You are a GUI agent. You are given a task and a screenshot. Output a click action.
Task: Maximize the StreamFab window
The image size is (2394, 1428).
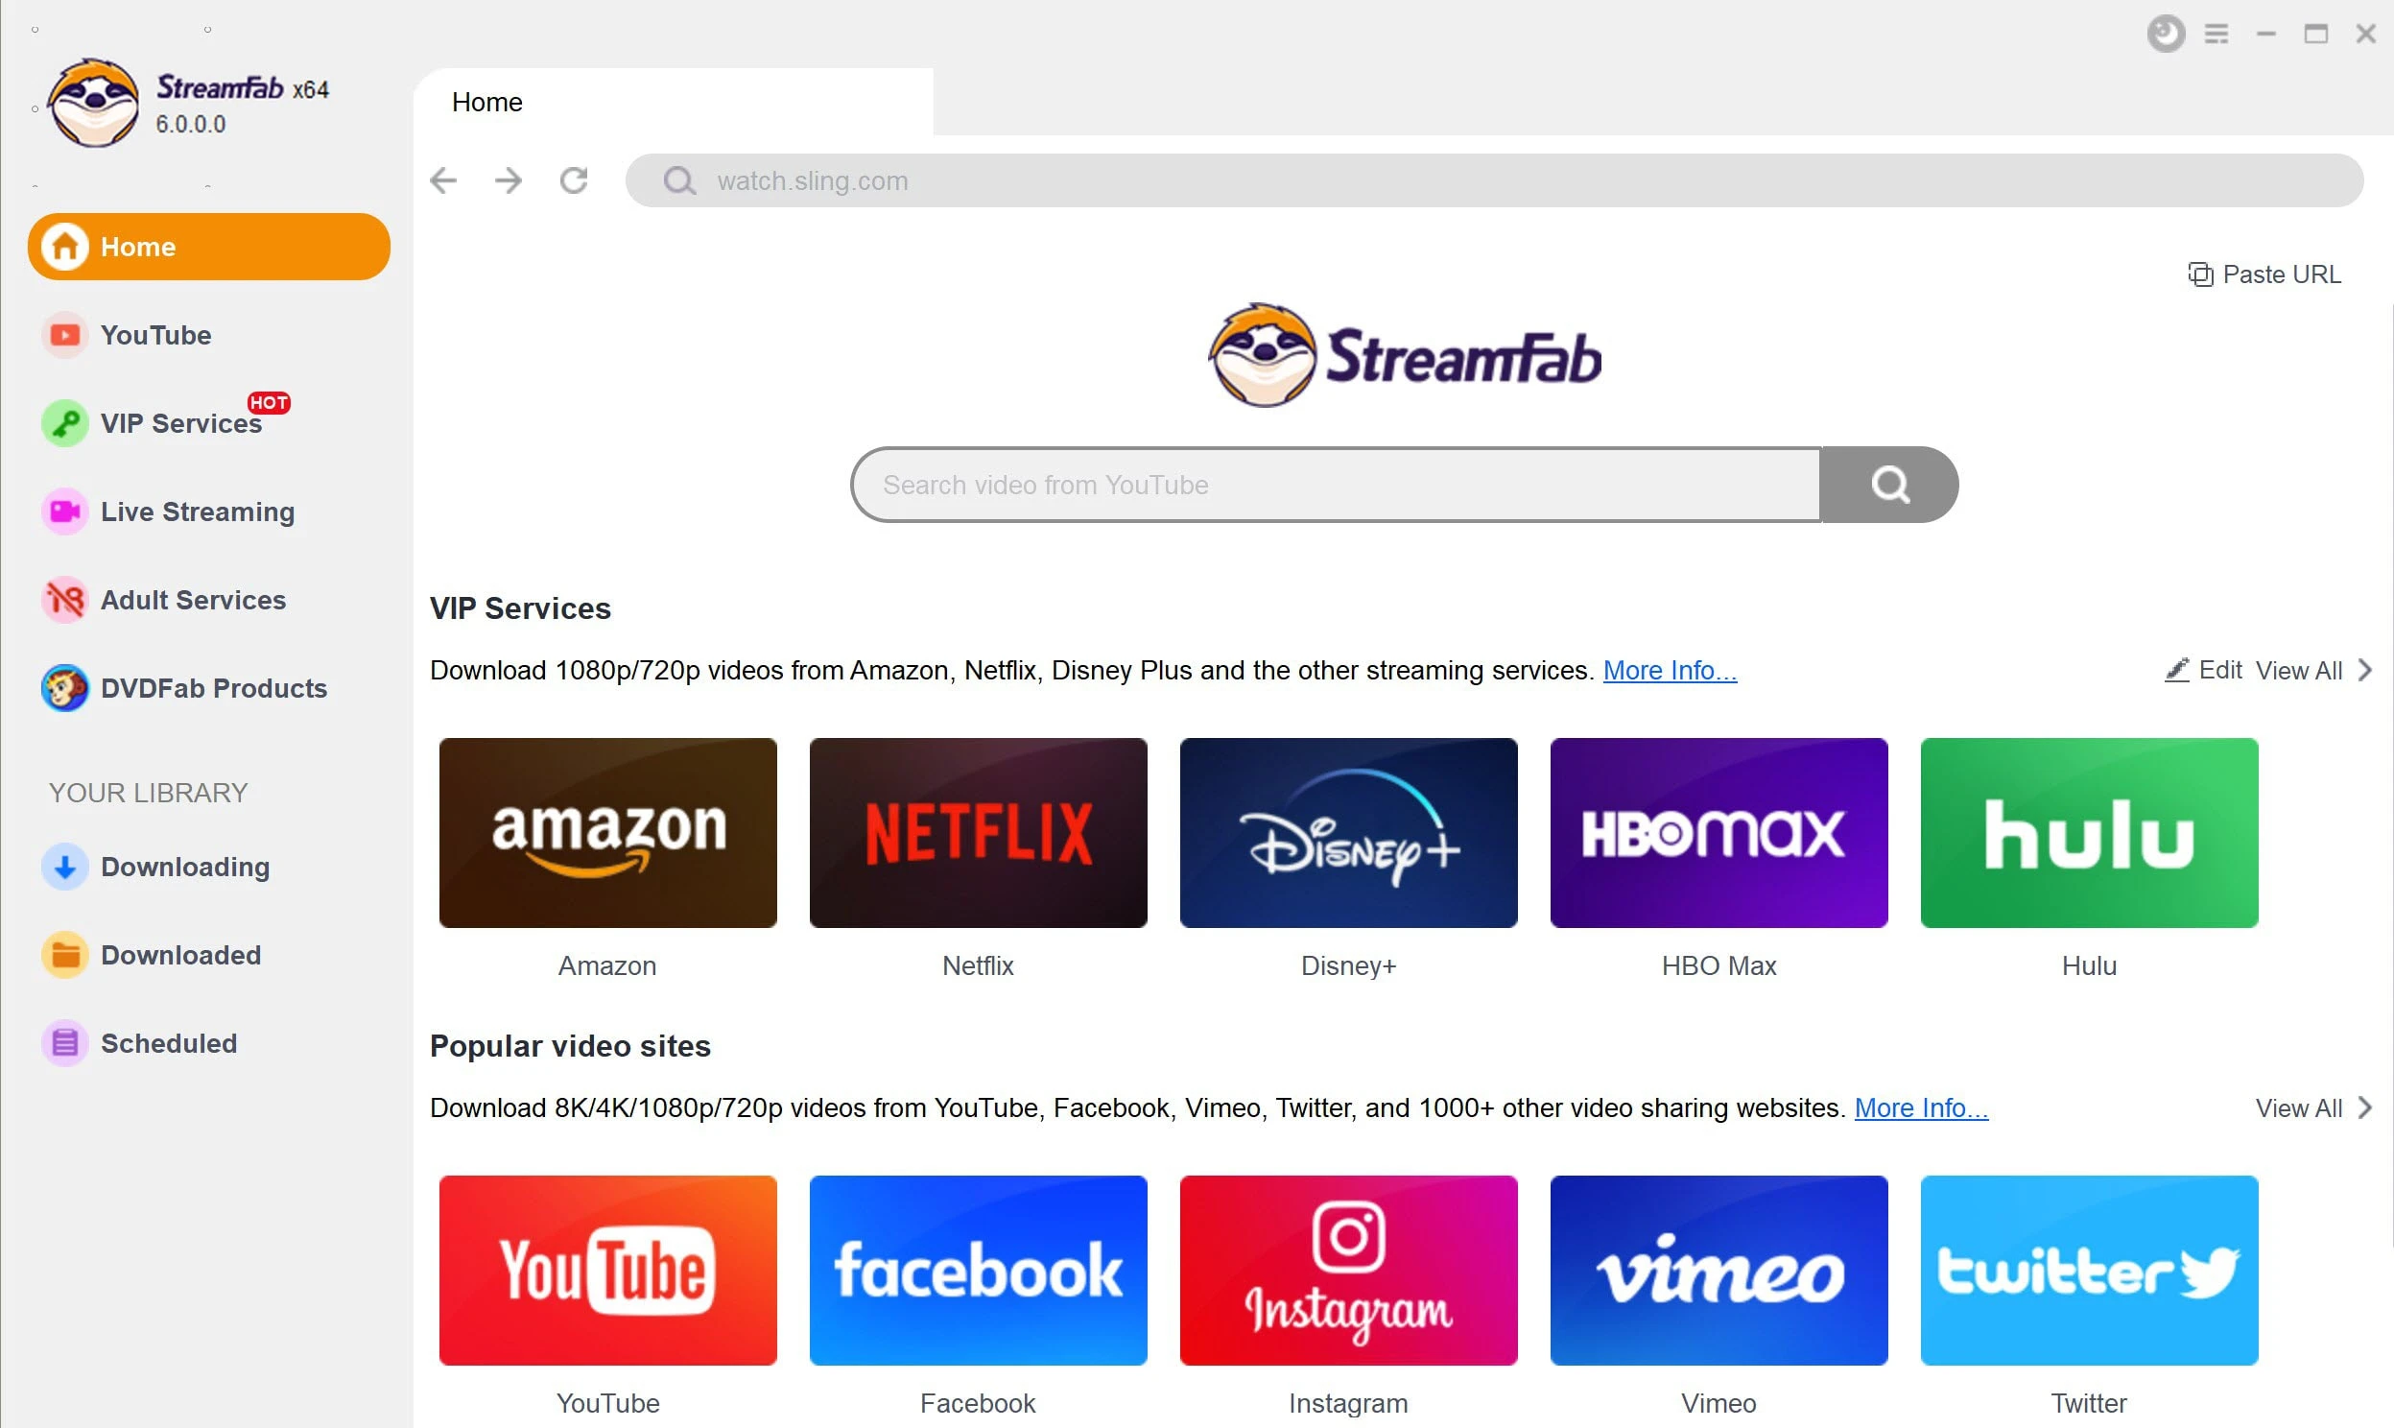(2316, 34)
